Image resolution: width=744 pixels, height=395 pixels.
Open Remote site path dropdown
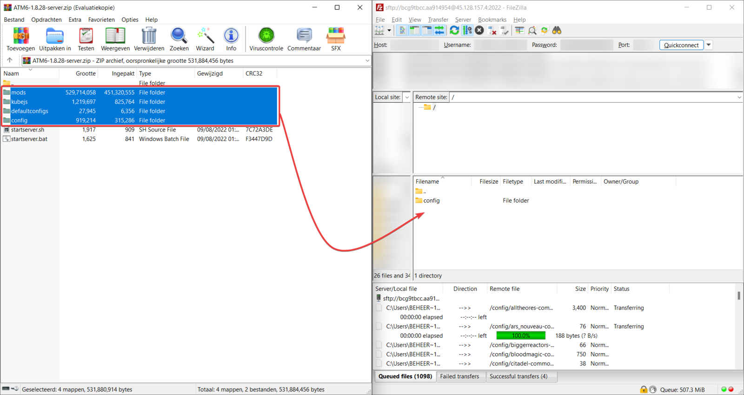pos(739,97)
